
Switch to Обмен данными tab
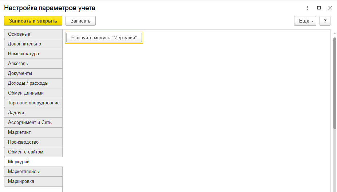tap(33, 93)
